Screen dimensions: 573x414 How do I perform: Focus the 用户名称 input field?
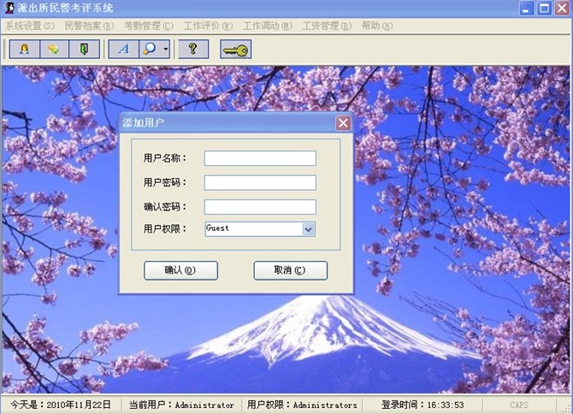[260, 158]
